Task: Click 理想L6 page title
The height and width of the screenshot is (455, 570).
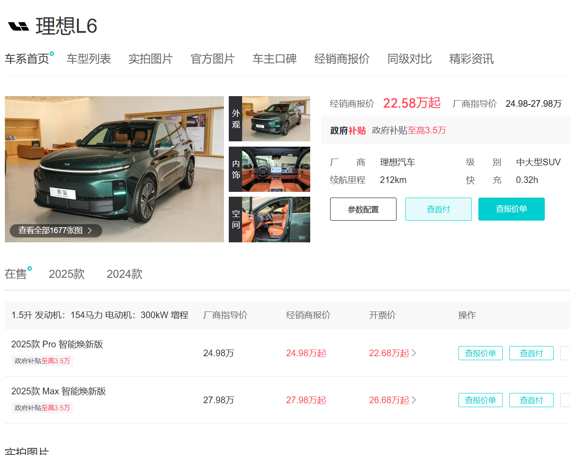Action: 66,26
